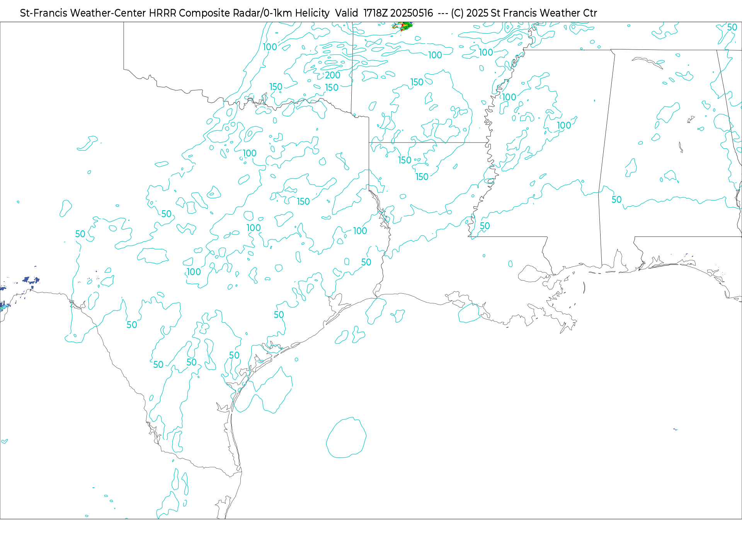742x541 pixels.
Task: Click the '150' label directly beneath the '200' label
Action: point(332,88)
